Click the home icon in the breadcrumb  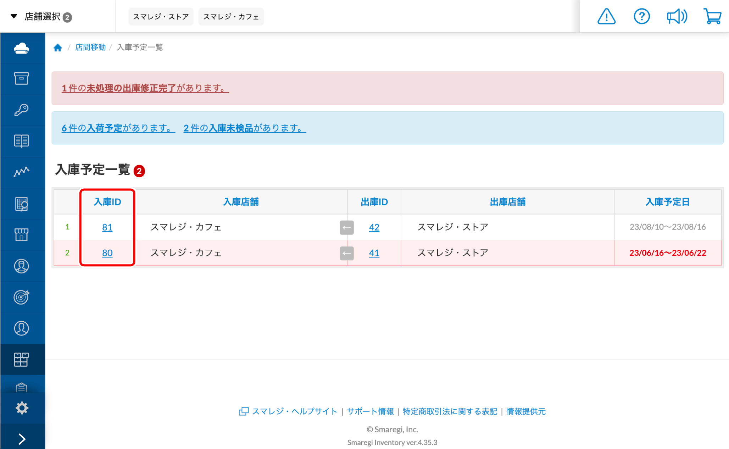click(58, 47)
